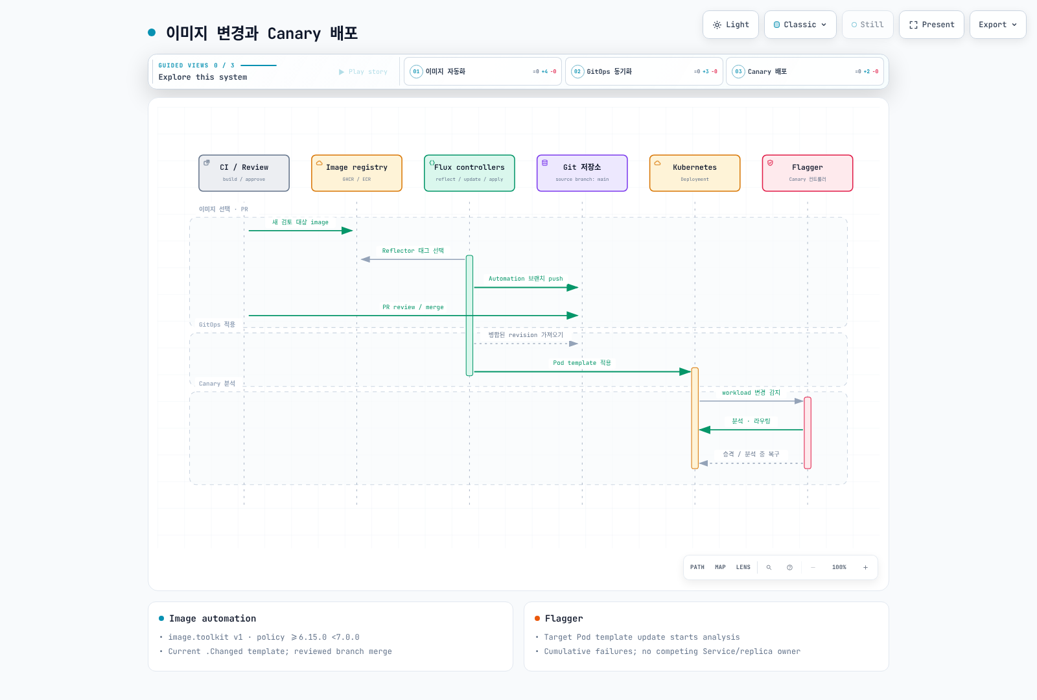Reset zoom via the 100% label
The image size is (1037, 700).
(x=839, y=567)
